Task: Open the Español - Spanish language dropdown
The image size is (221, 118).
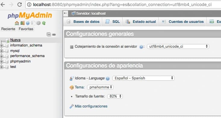Action: point(143,78)
